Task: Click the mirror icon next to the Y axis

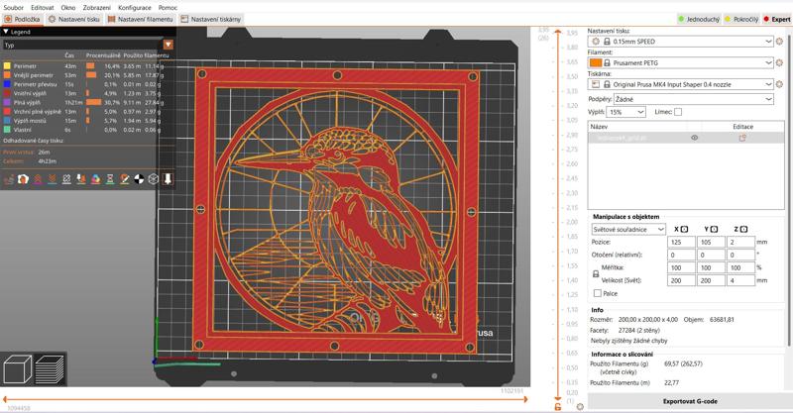Action: pos(714,230)
